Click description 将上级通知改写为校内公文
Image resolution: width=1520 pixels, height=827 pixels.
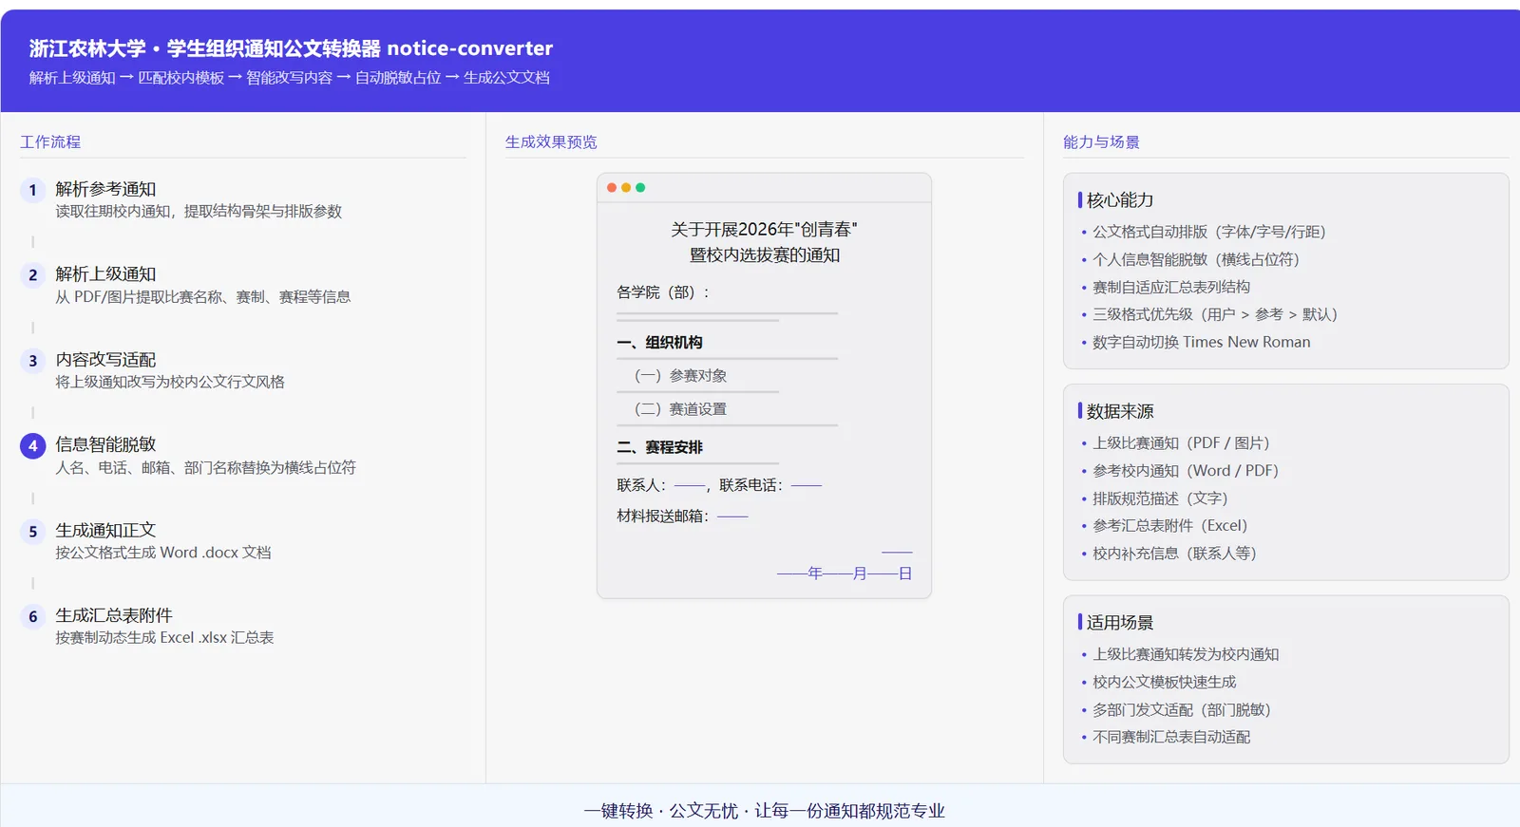[170, 382]
